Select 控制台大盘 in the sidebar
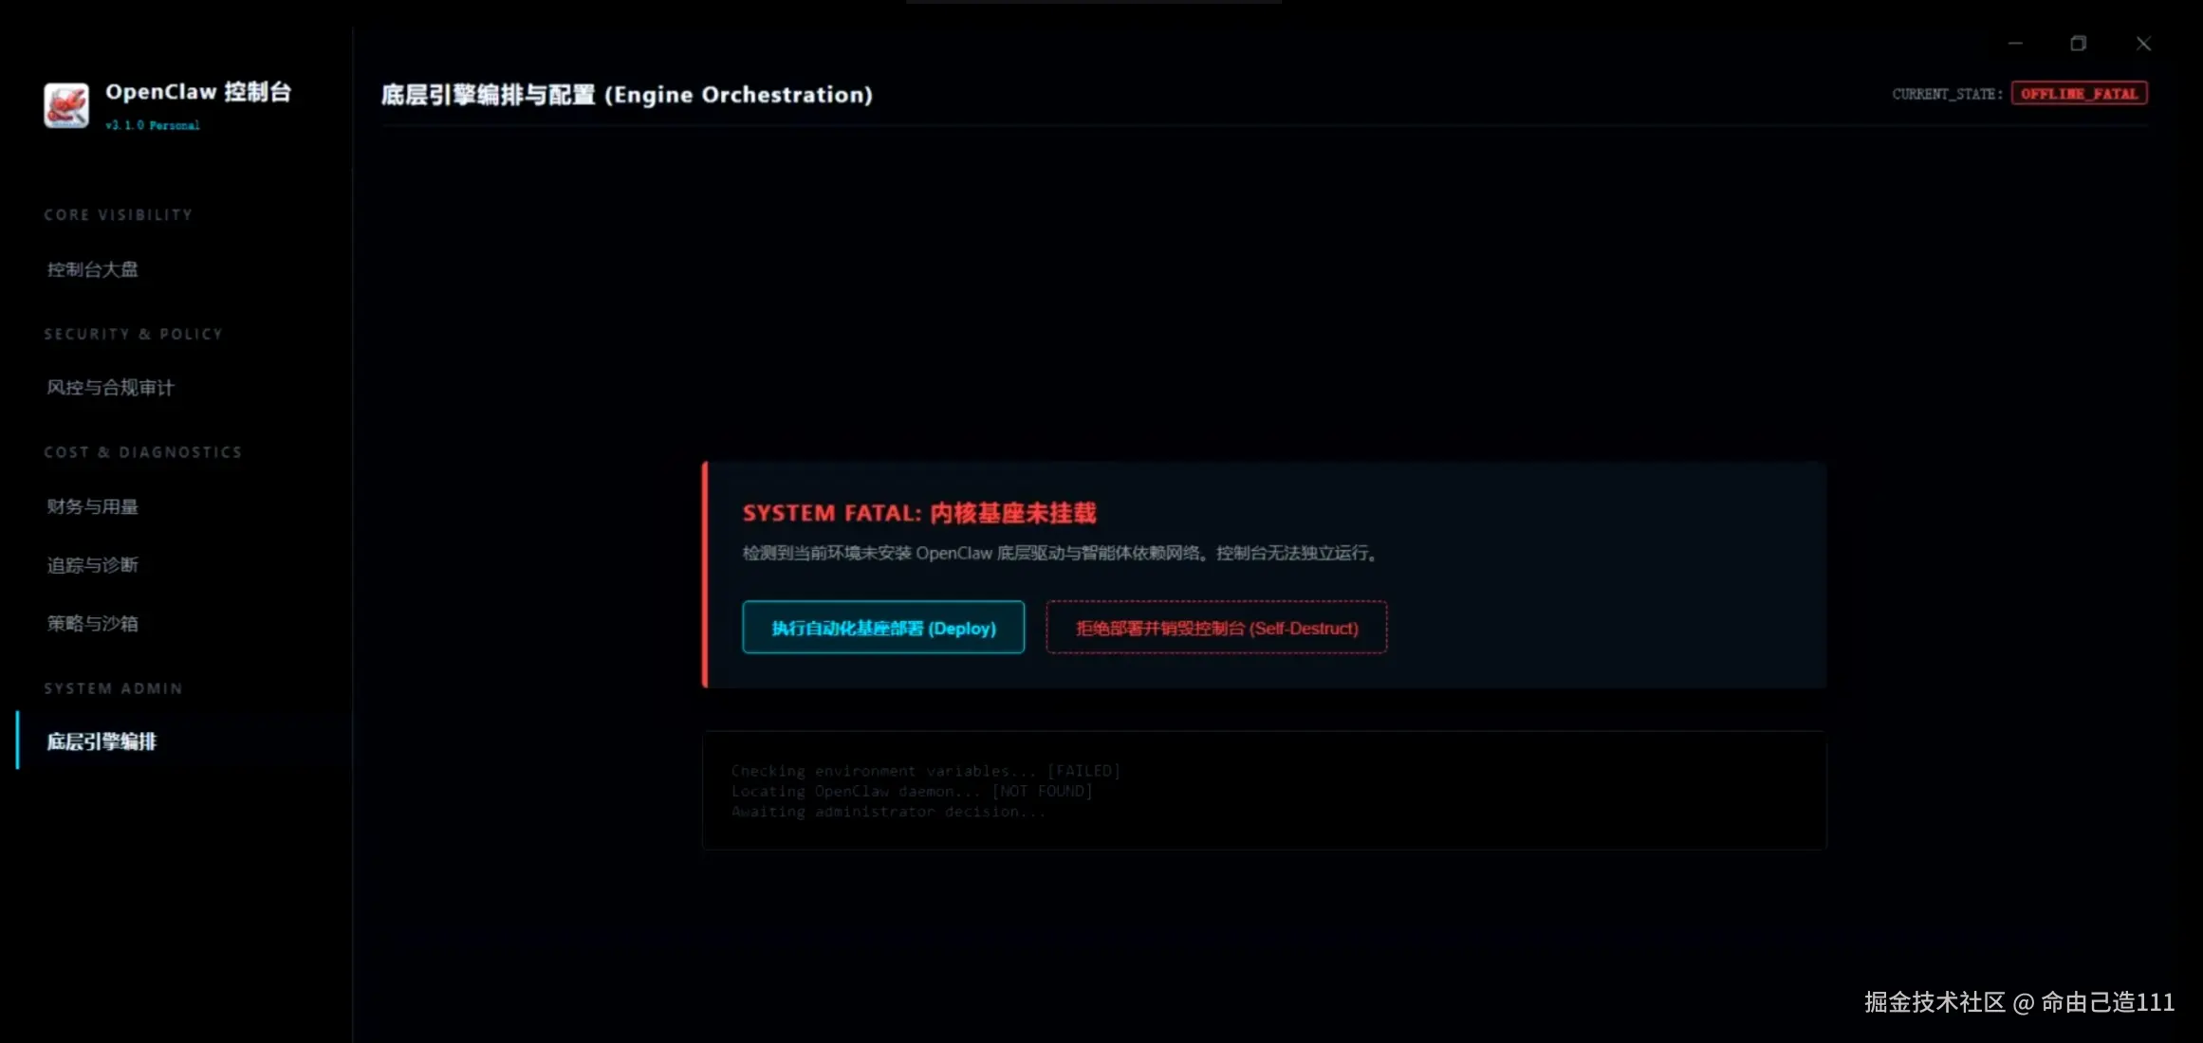The width and height of the screenshot is (2203, 1043). click(92, 268)
